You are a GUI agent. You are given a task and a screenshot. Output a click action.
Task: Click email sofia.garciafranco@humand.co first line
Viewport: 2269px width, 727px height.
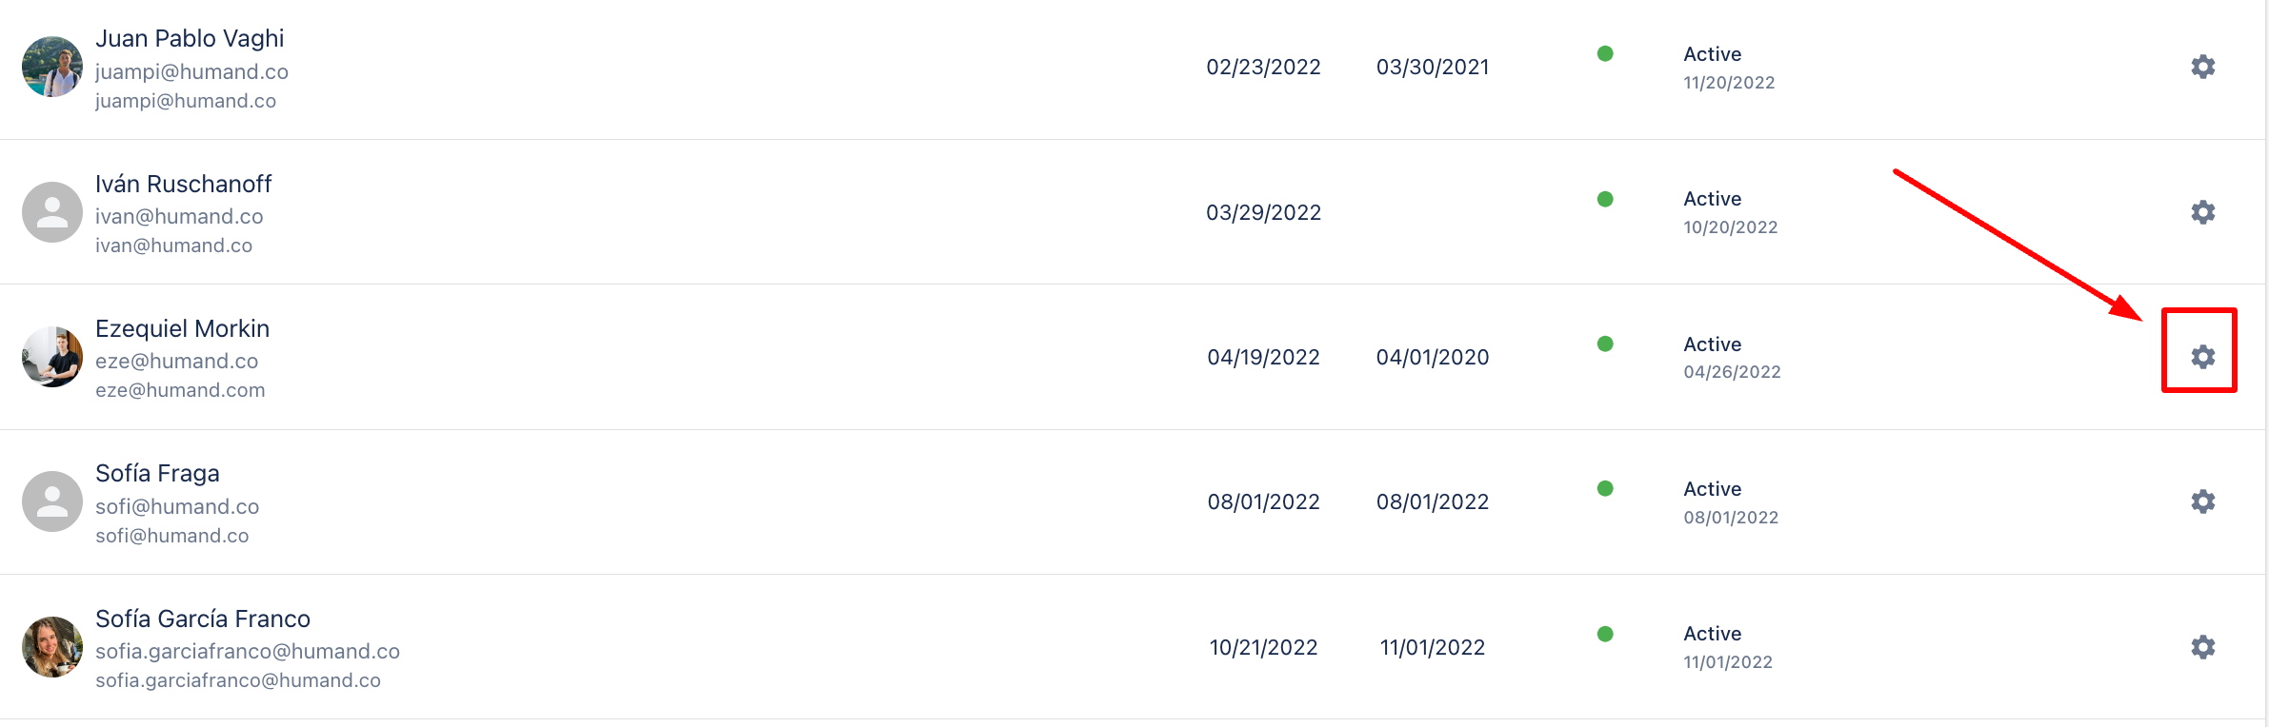point(248,651)
